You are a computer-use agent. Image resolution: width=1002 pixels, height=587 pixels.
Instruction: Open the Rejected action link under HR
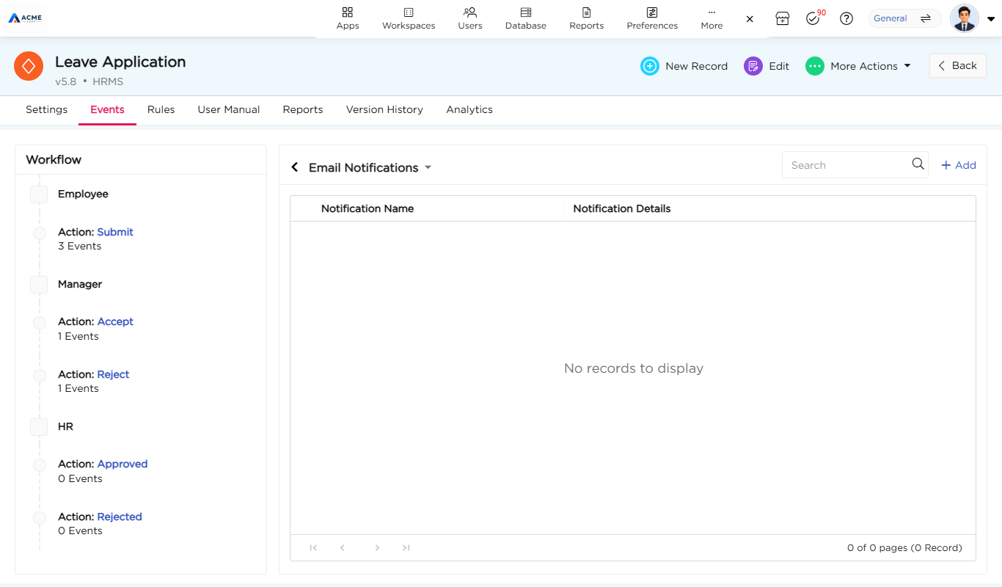[x=120, y=517]
